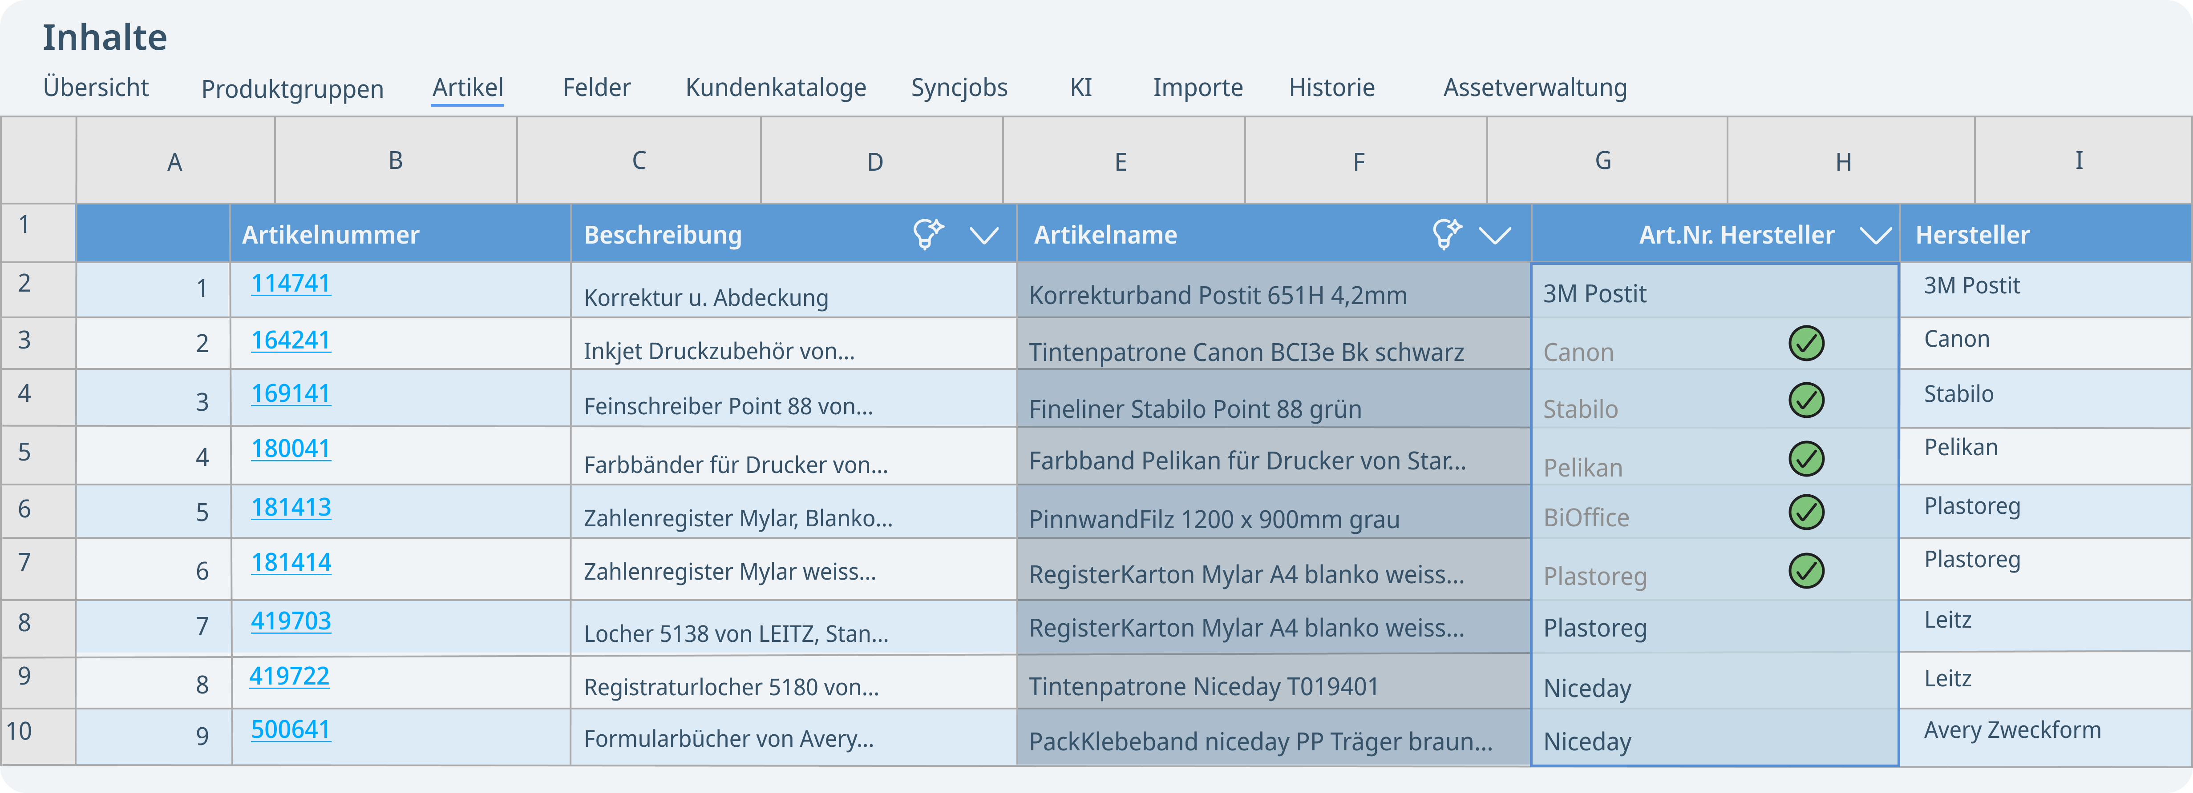The height and width of the screenshot is (793, 2193).
Task: Click cell 'Korrektur u. Abdeckung'
Action: pyautogui.click(x=793, y=291)
